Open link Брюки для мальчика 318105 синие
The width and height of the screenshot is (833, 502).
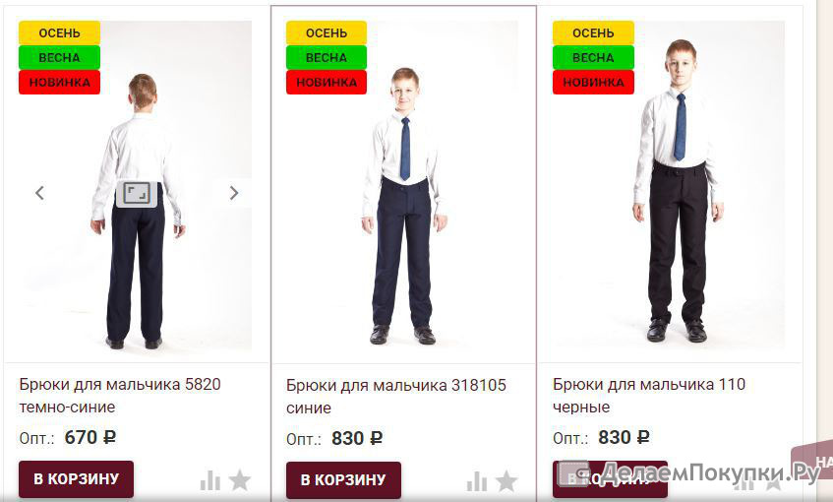pyautogui.click(x=396, y=396)
